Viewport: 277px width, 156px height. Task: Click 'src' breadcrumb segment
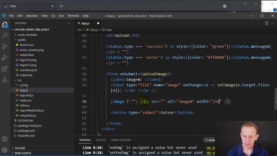[80, 30]
